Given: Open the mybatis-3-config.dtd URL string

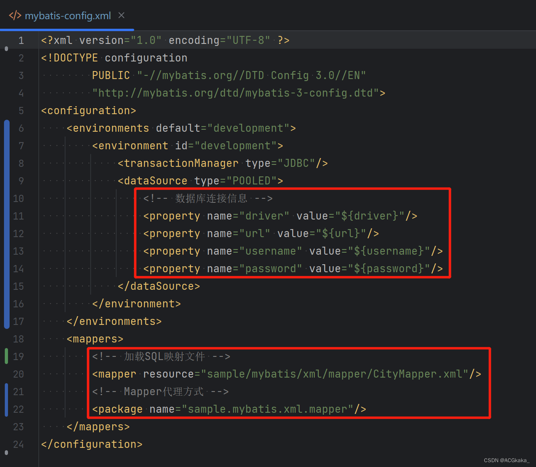Looking at the screenshot, I should tap(236, 93).
